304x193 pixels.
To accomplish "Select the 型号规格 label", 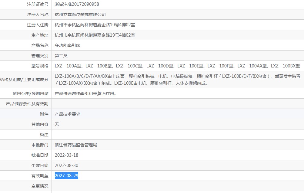I will 40,66.
